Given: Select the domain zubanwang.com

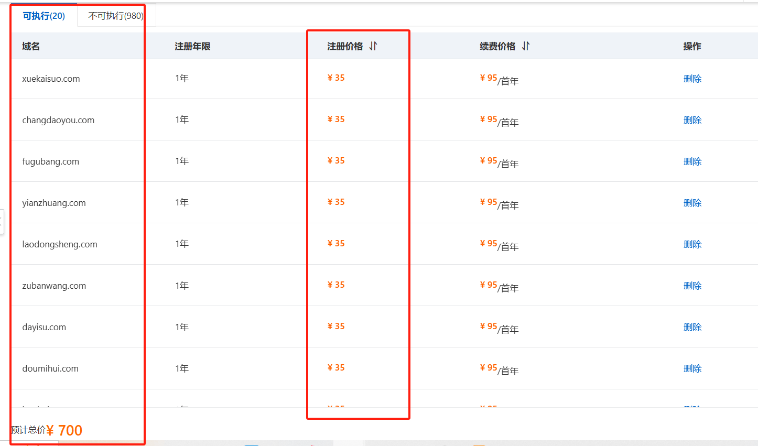Looking at the screenshot, I should coord(54,286).
